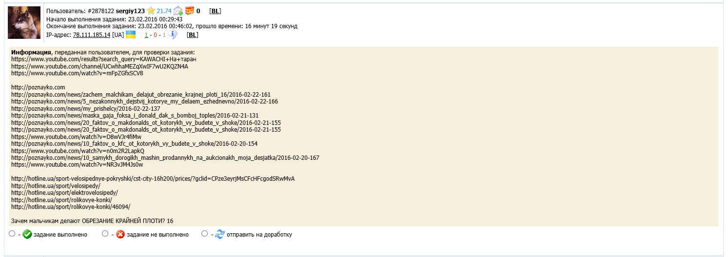
Task: Click the 21.74 rating value
Action: (x=164, y=11)
